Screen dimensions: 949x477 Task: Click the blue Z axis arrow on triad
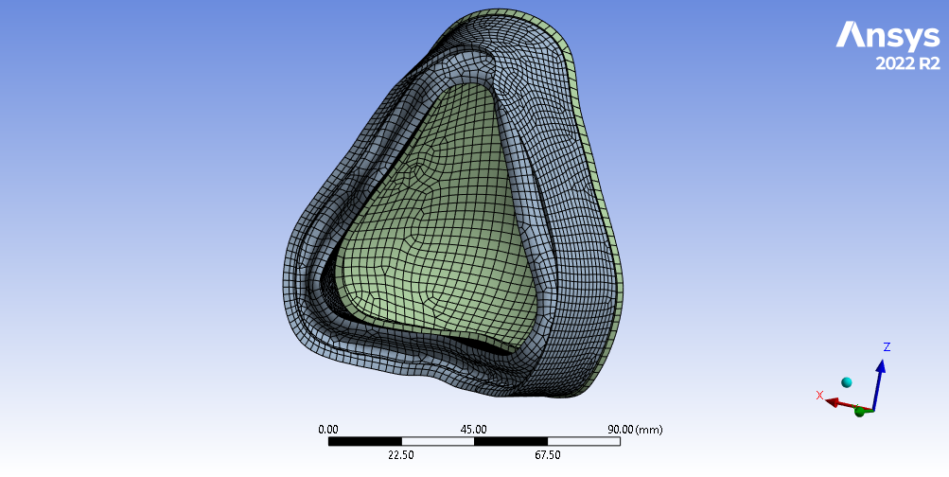(x=879, y=384)
